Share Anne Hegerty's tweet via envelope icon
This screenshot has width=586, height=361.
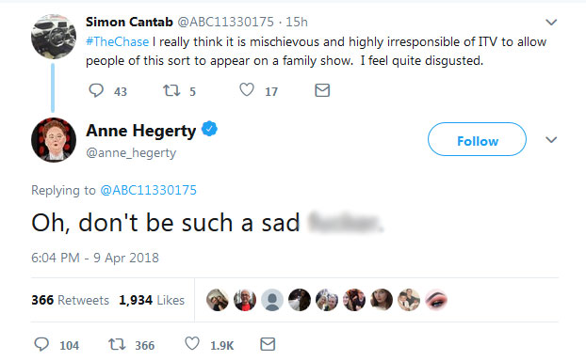268,344
